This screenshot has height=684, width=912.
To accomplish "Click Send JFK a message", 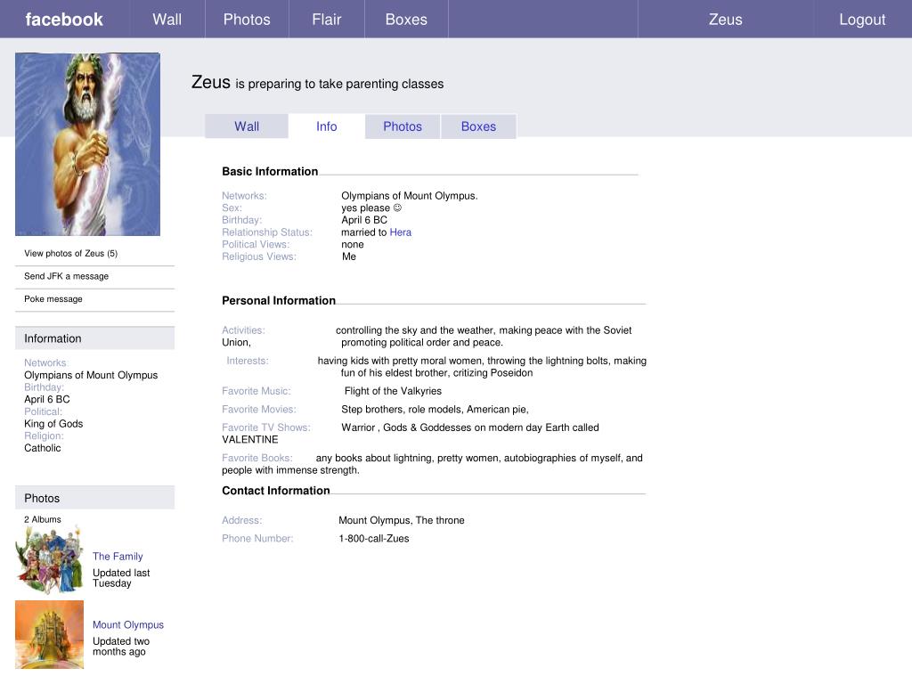I will (66, 276).
